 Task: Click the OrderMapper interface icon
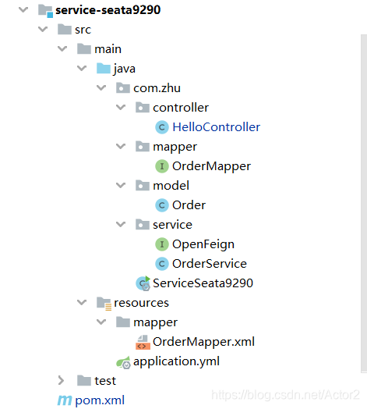(x=162, y=166)
